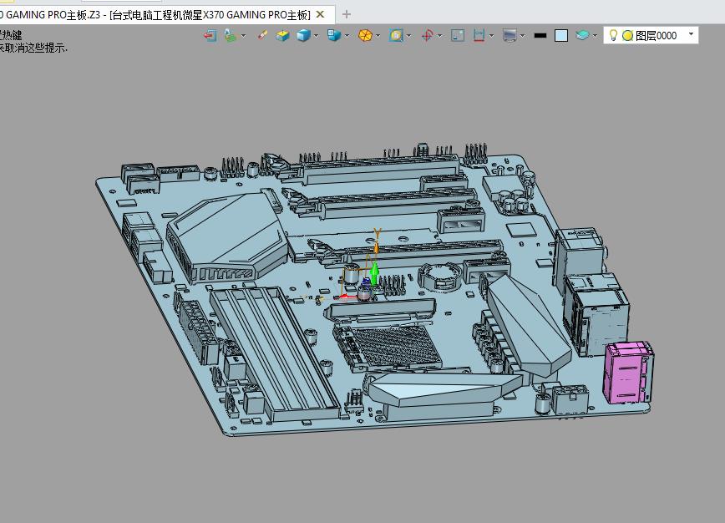The height and width of the screenshot is (523, 725).
Task: Click the yellow framed selection filter icon
Action: coord(396,36)
